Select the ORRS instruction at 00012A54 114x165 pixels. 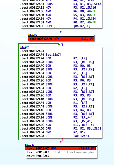tap(61, 4)
